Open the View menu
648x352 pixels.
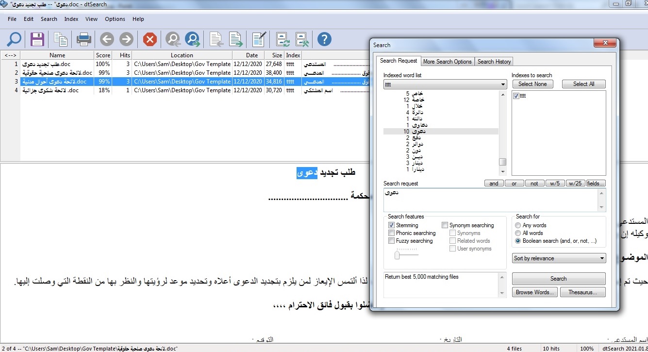click(91, 19)
